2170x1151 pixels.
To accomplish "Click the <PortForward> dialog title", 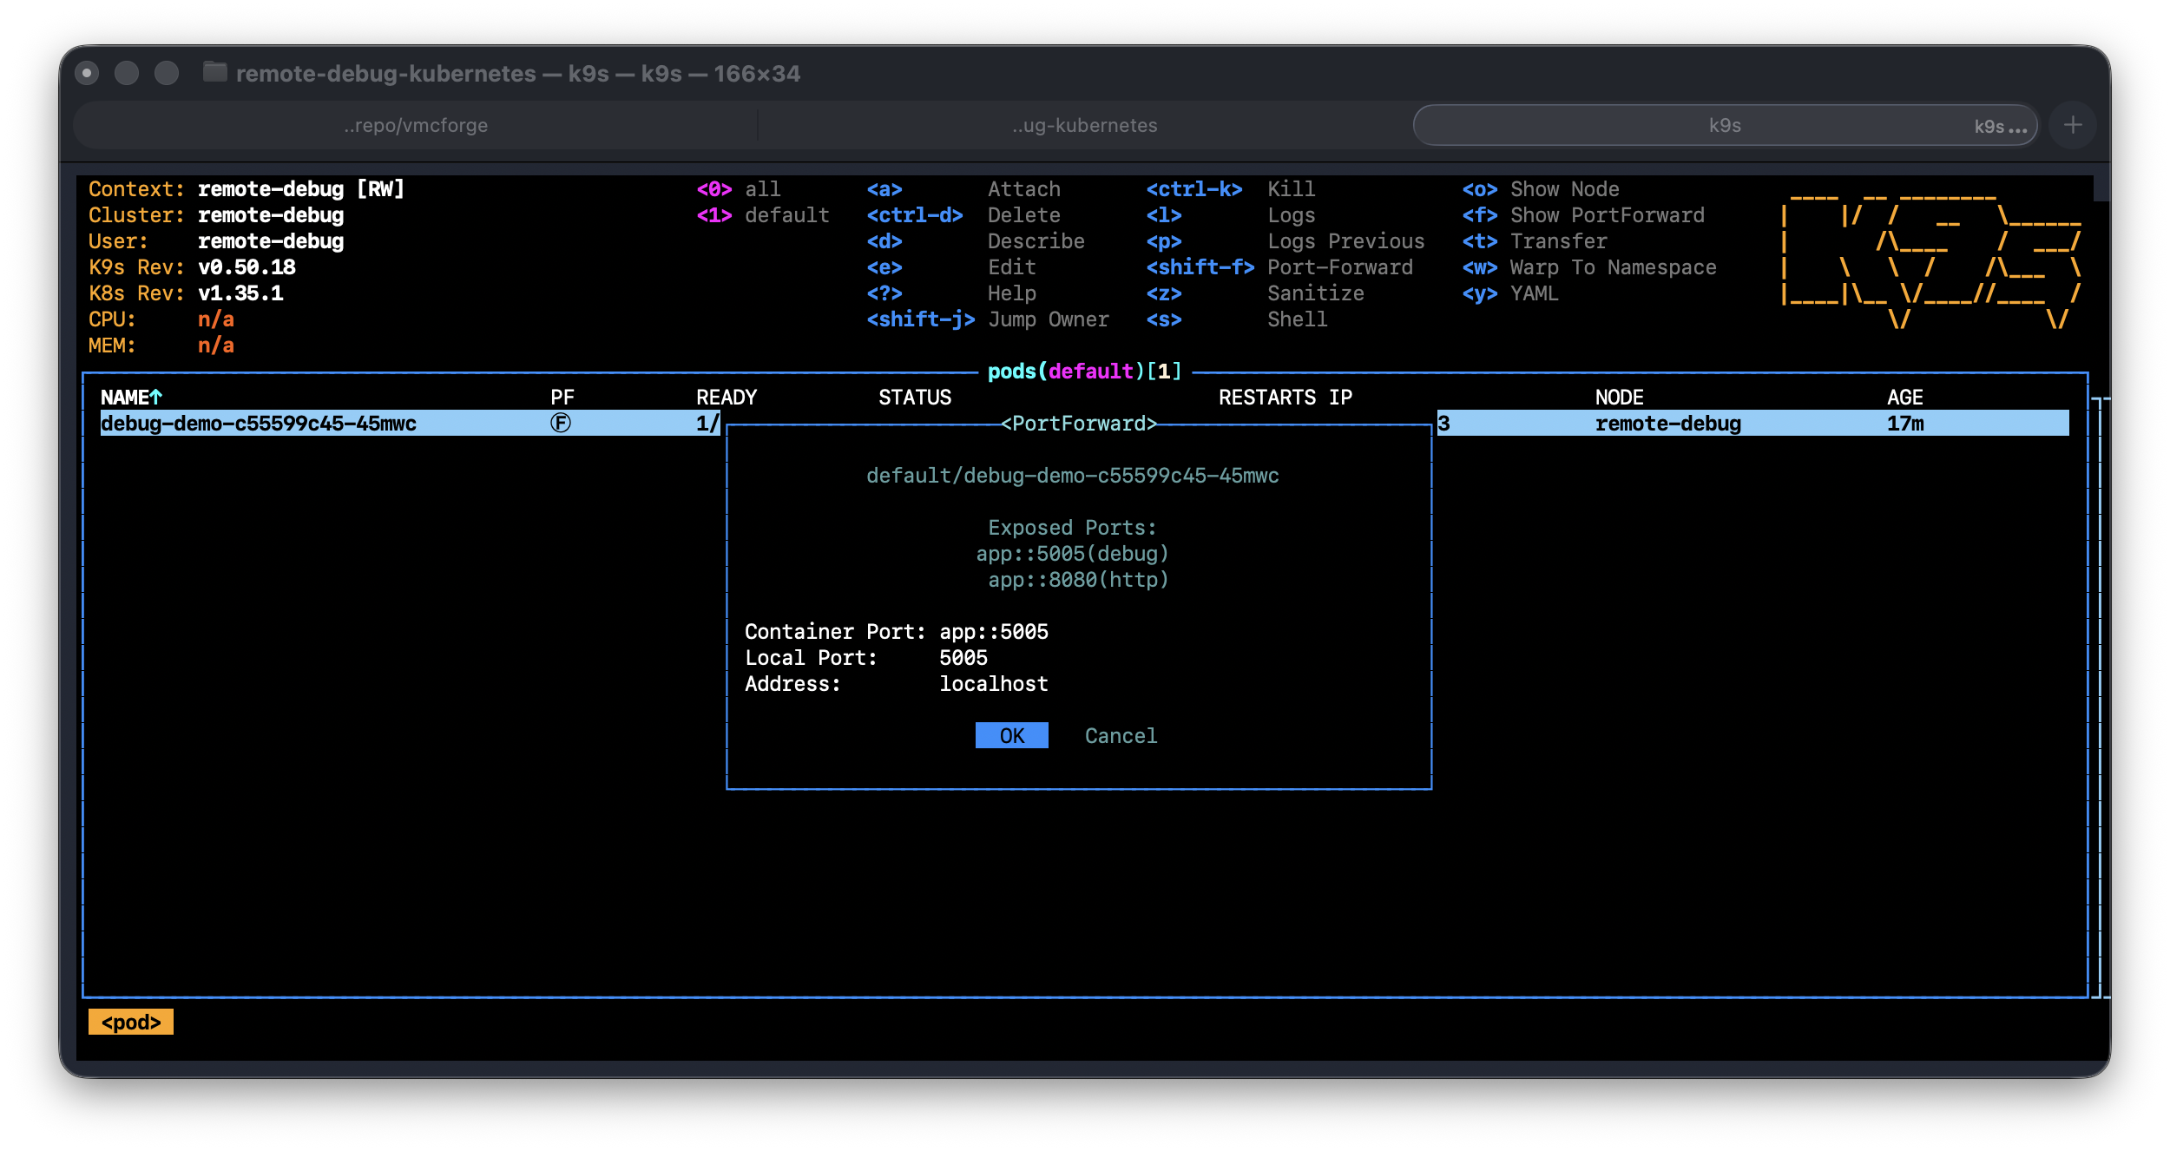I will coord(1079,423).
